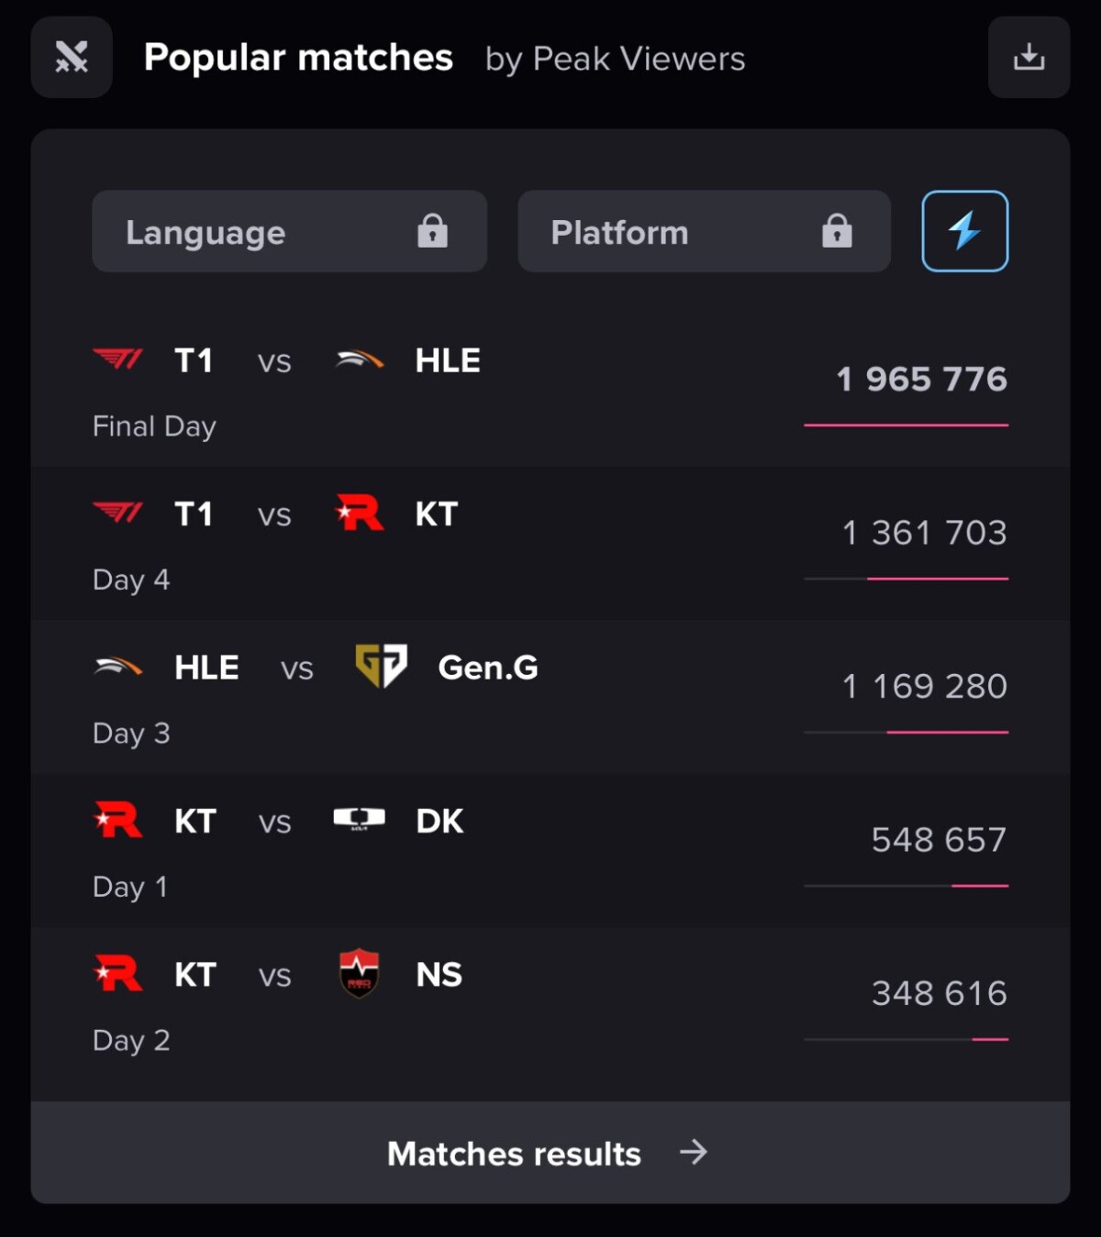Toggle the blue lightning bolt button
This screenshot has width=1101, height=1237.
[964, 231]
